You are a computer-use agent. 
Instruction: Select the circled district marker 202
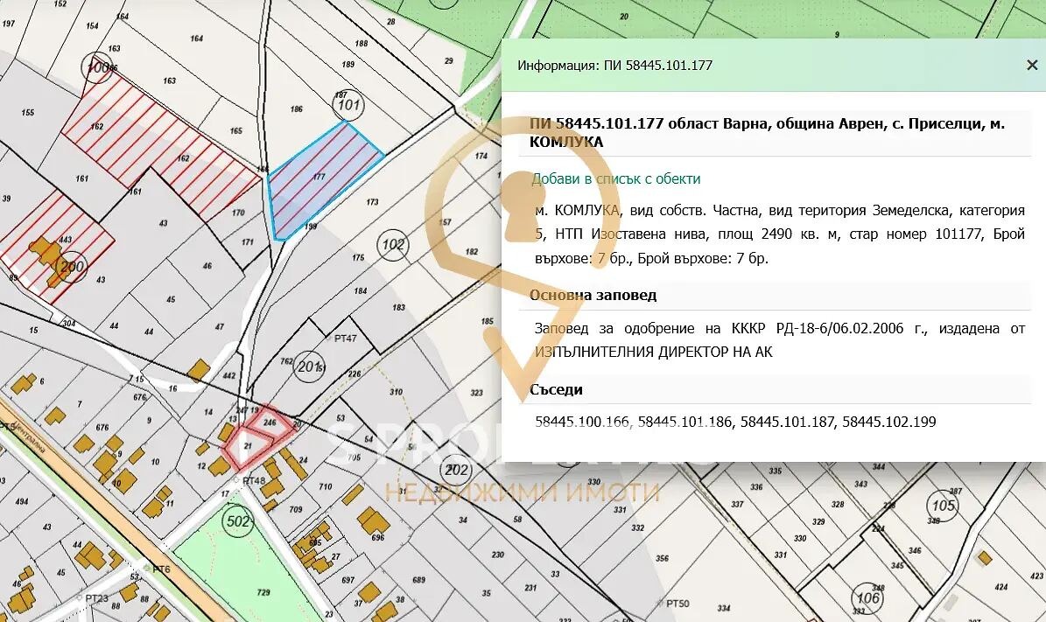tap(456, 468)
